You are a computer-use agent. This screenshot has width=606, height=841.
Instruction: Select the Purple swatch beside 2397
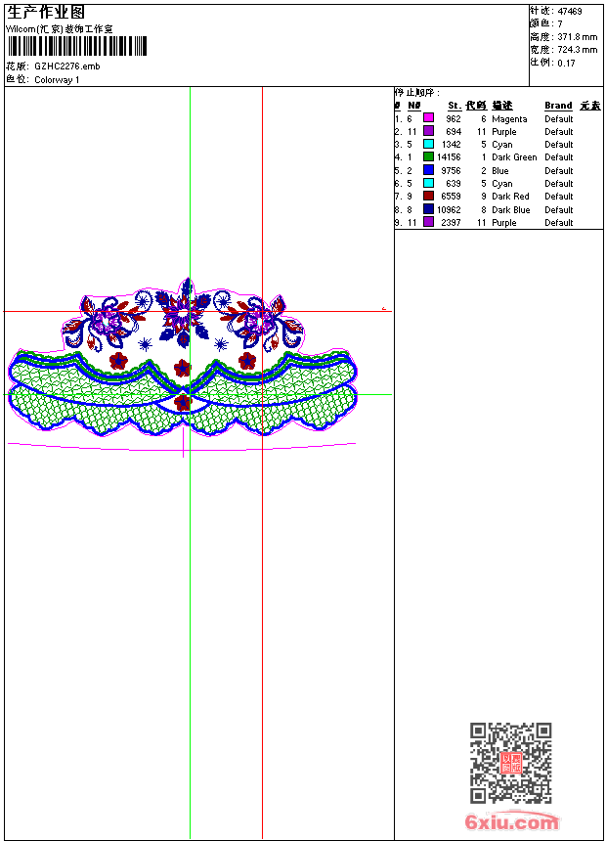click(x=428, y=222)
